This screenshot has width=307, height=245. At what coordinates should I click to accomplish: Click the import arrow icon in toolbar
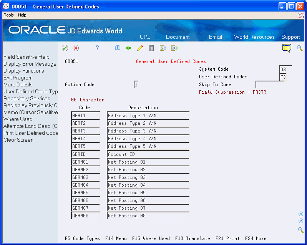coord(163,48)
